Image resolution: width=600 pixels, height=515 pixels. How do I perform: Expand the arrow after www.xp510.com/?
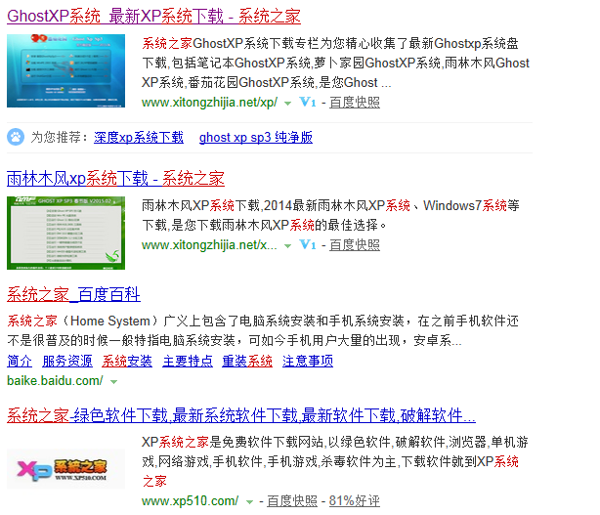tap(249, 502)
